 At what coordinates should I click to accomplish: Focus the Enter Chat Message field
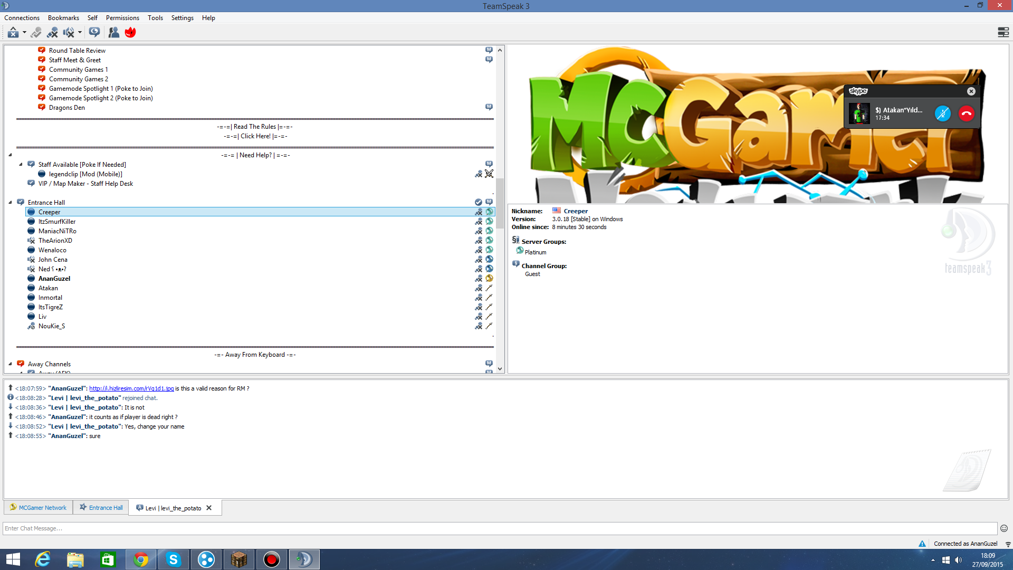(x=500, y=528)
